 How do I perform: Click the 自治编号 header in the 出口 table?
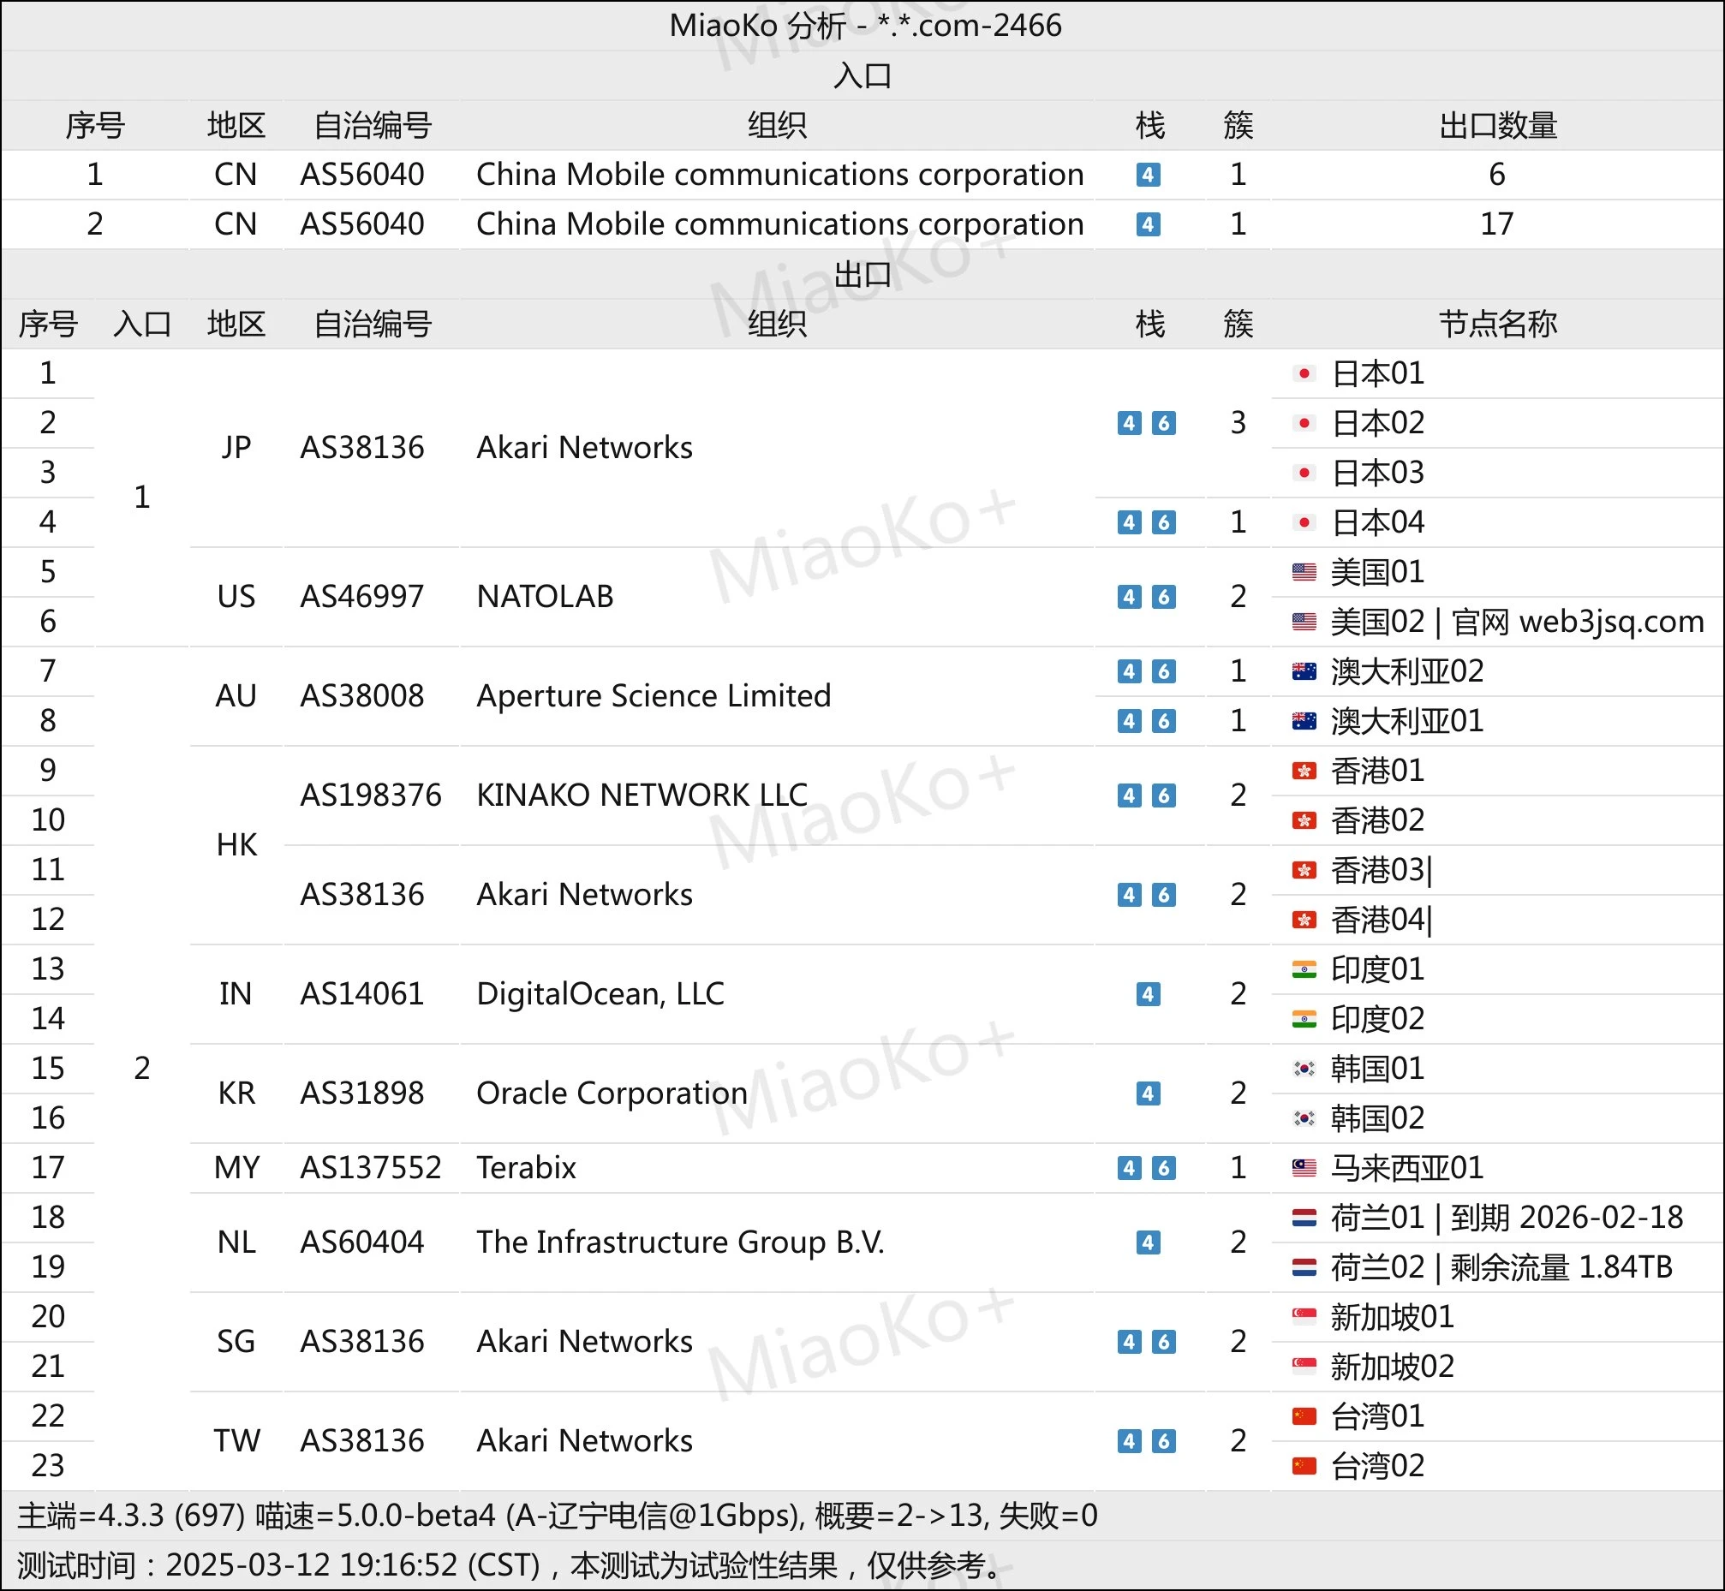pyautogui.click(x=371, y=325)
